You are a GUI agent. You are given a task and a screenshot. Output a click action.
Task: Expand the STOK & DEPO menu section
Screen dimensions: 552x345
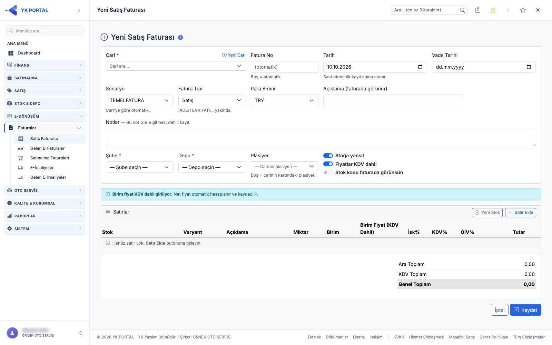[x=45, y=103]
